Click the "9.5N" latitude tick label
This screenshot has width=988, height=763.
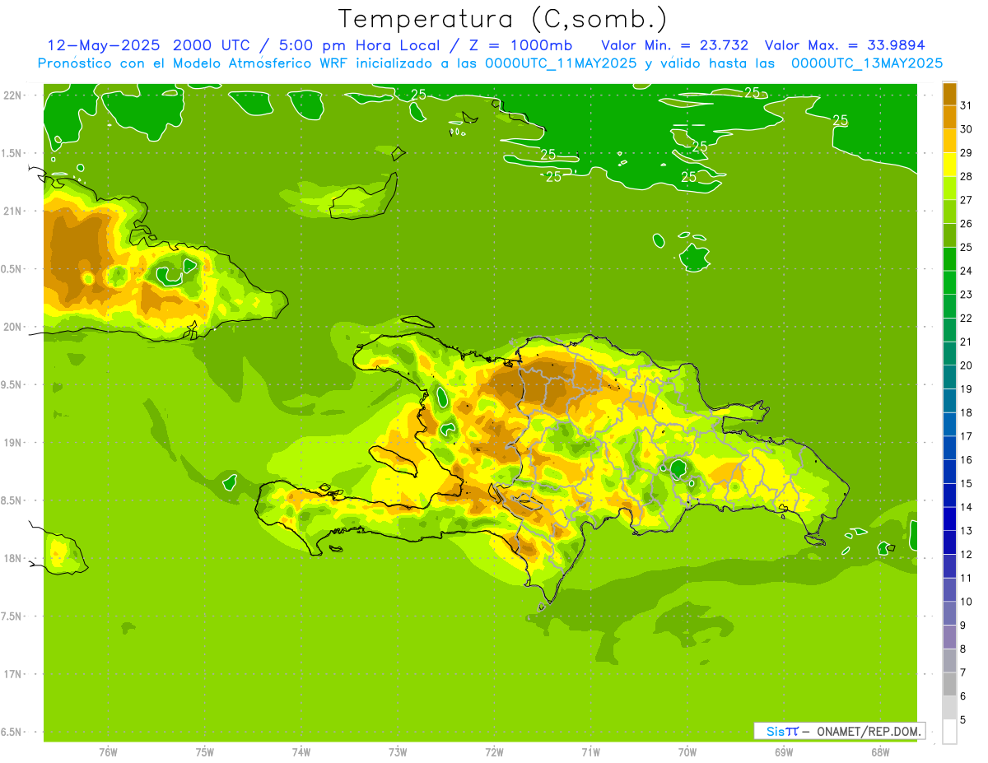[x=12, y=384]
